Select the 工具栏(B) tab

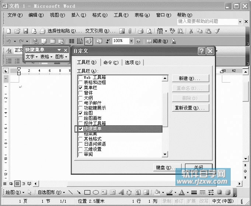pyautogui.click(x=87, y=62)
